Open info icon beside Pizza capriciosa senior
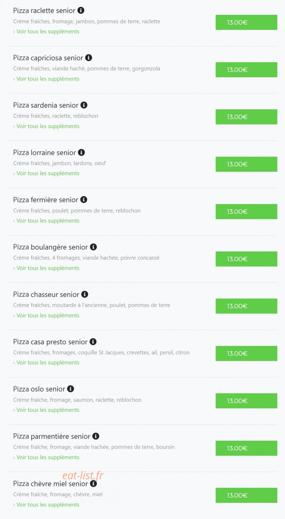Screen dimensions: 285x519 coord(89,58)
